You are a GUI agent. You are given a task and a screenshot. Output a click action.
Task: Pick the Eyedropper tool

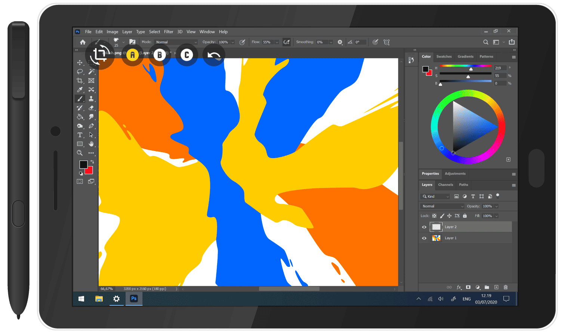pyautogui.click(x=80, y=89)
